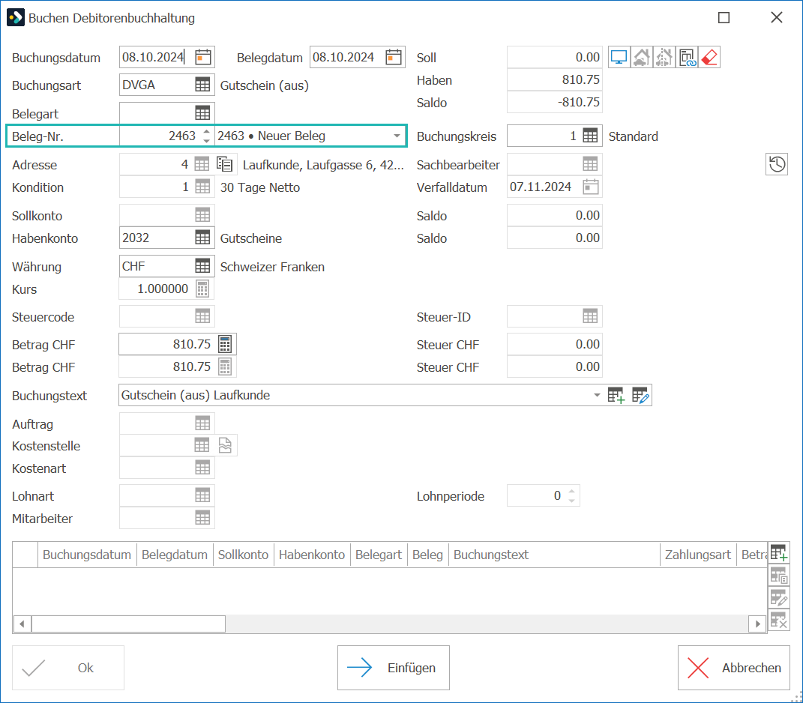
Task: Expand the Buchungstext dropdown list
Action: pos(597,395)
